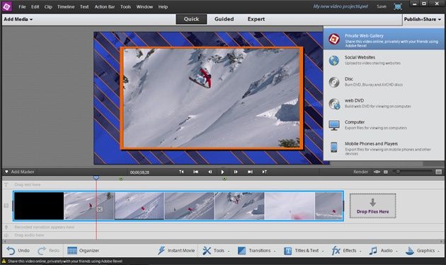Expand the Titles & Text panel
446x265 pixels.
[x=304, y=251]
